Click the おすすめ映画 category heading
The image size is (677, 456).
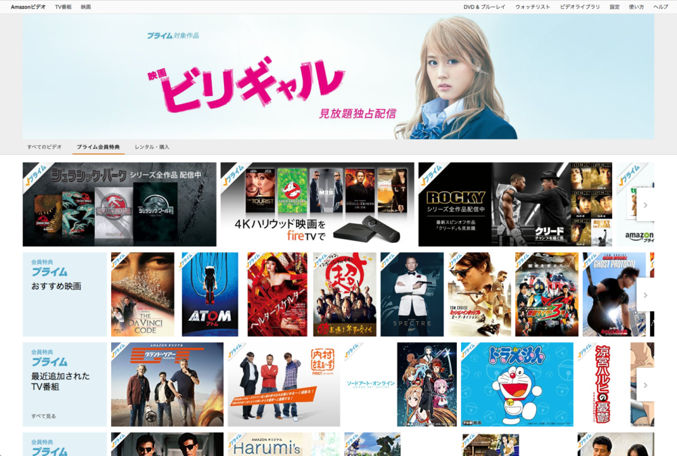point(56,286)
